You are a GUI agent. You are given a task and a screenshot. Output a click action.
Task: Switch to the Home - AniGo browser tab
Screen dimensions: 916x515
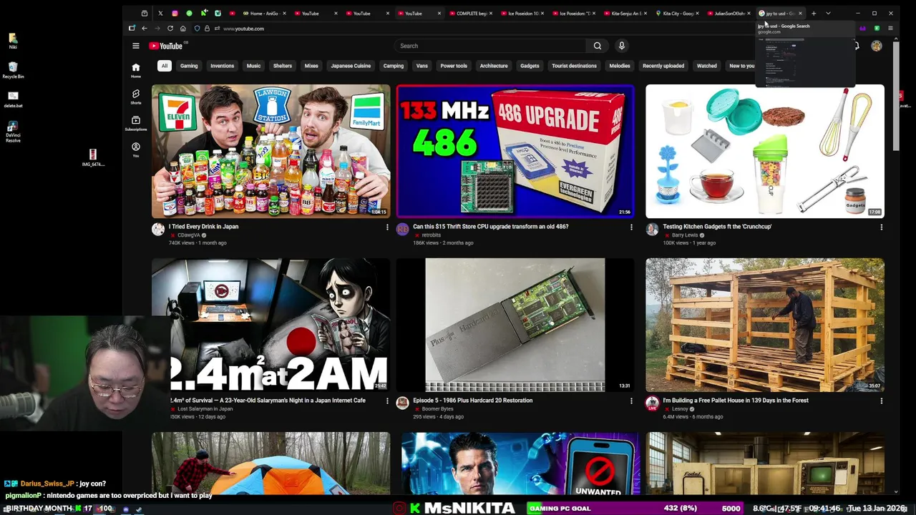pos(264,13)
